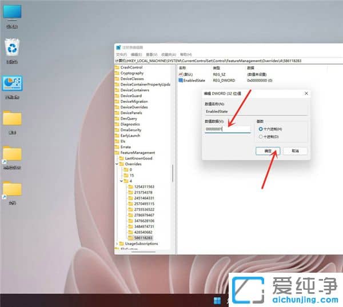Select the hexadecimal base radio button
This screenshot has width=343, height=307.
[261, 129]
